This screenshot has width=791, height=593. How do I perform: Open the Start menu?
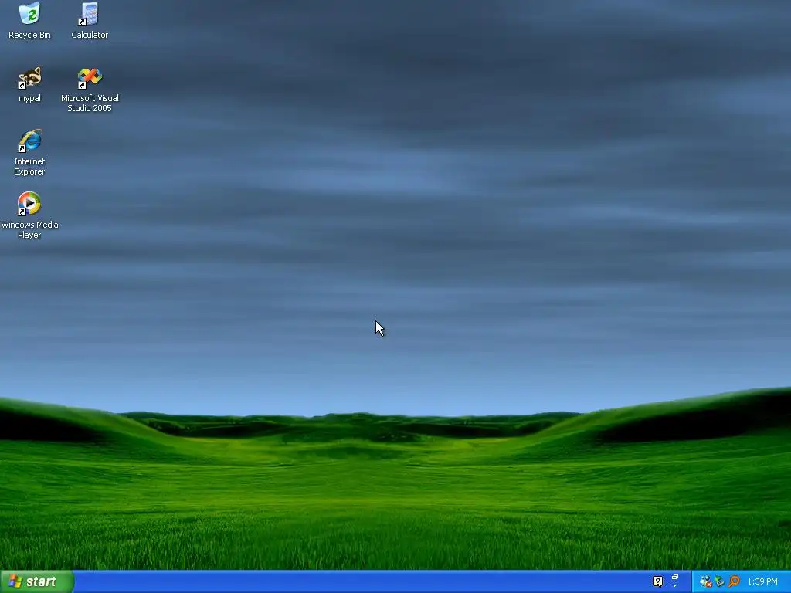pos(37,581)
